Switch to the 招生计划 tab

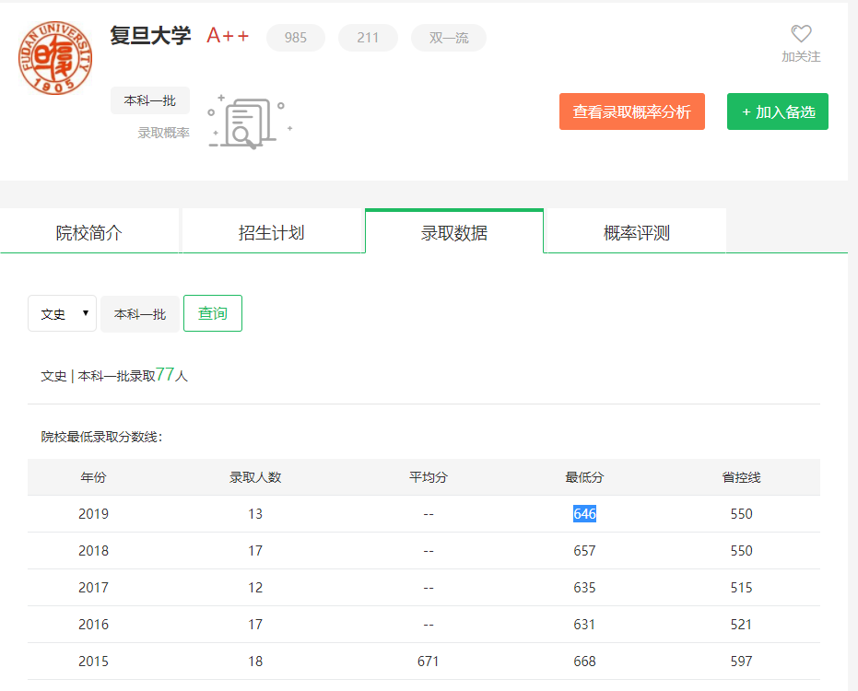point(271,232)
